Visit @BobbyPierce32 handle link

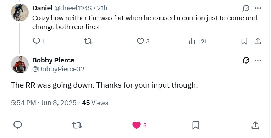(58, 69)
